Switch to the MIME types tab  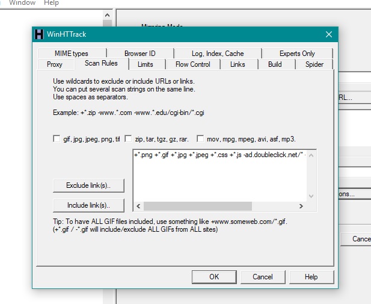coord(71,54)
